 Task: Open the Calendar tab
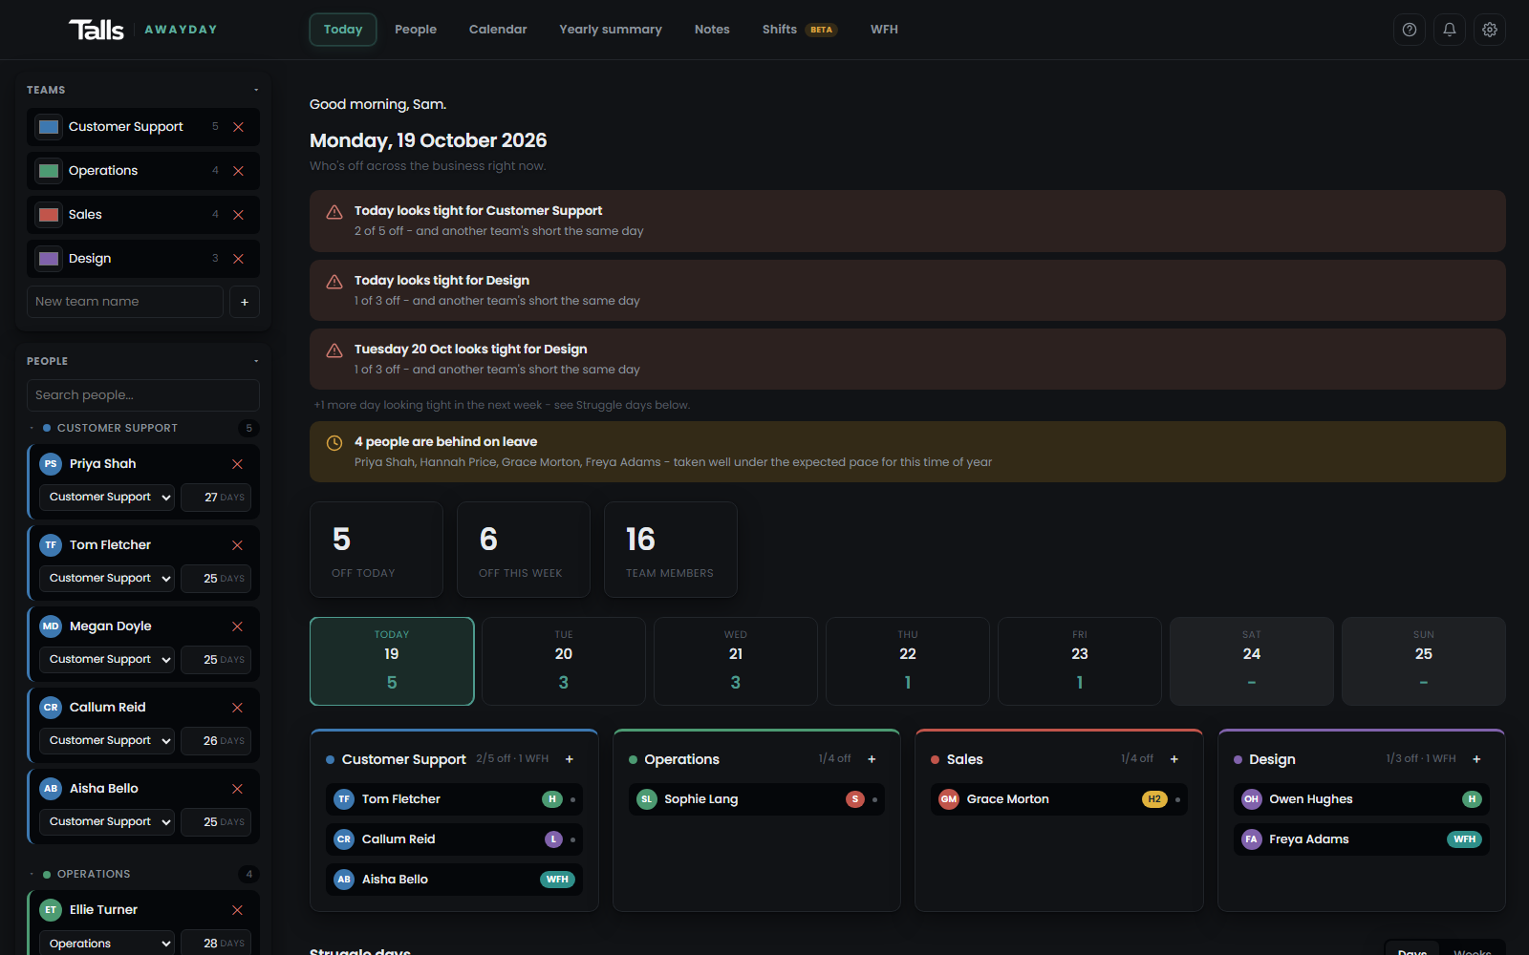pyautogui.click(x=498, y=30)
